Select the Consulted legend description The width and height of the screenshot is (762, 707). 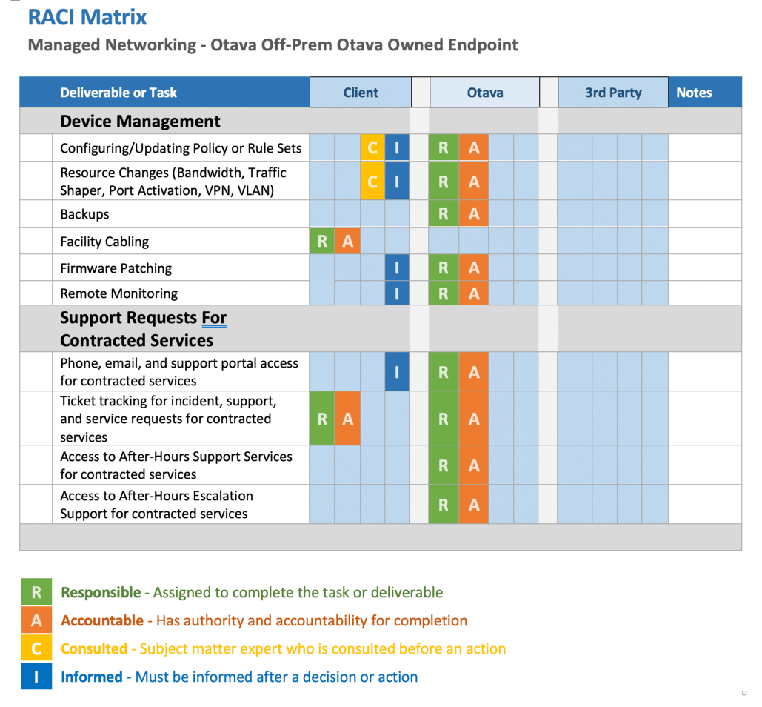tap(284, 648)
